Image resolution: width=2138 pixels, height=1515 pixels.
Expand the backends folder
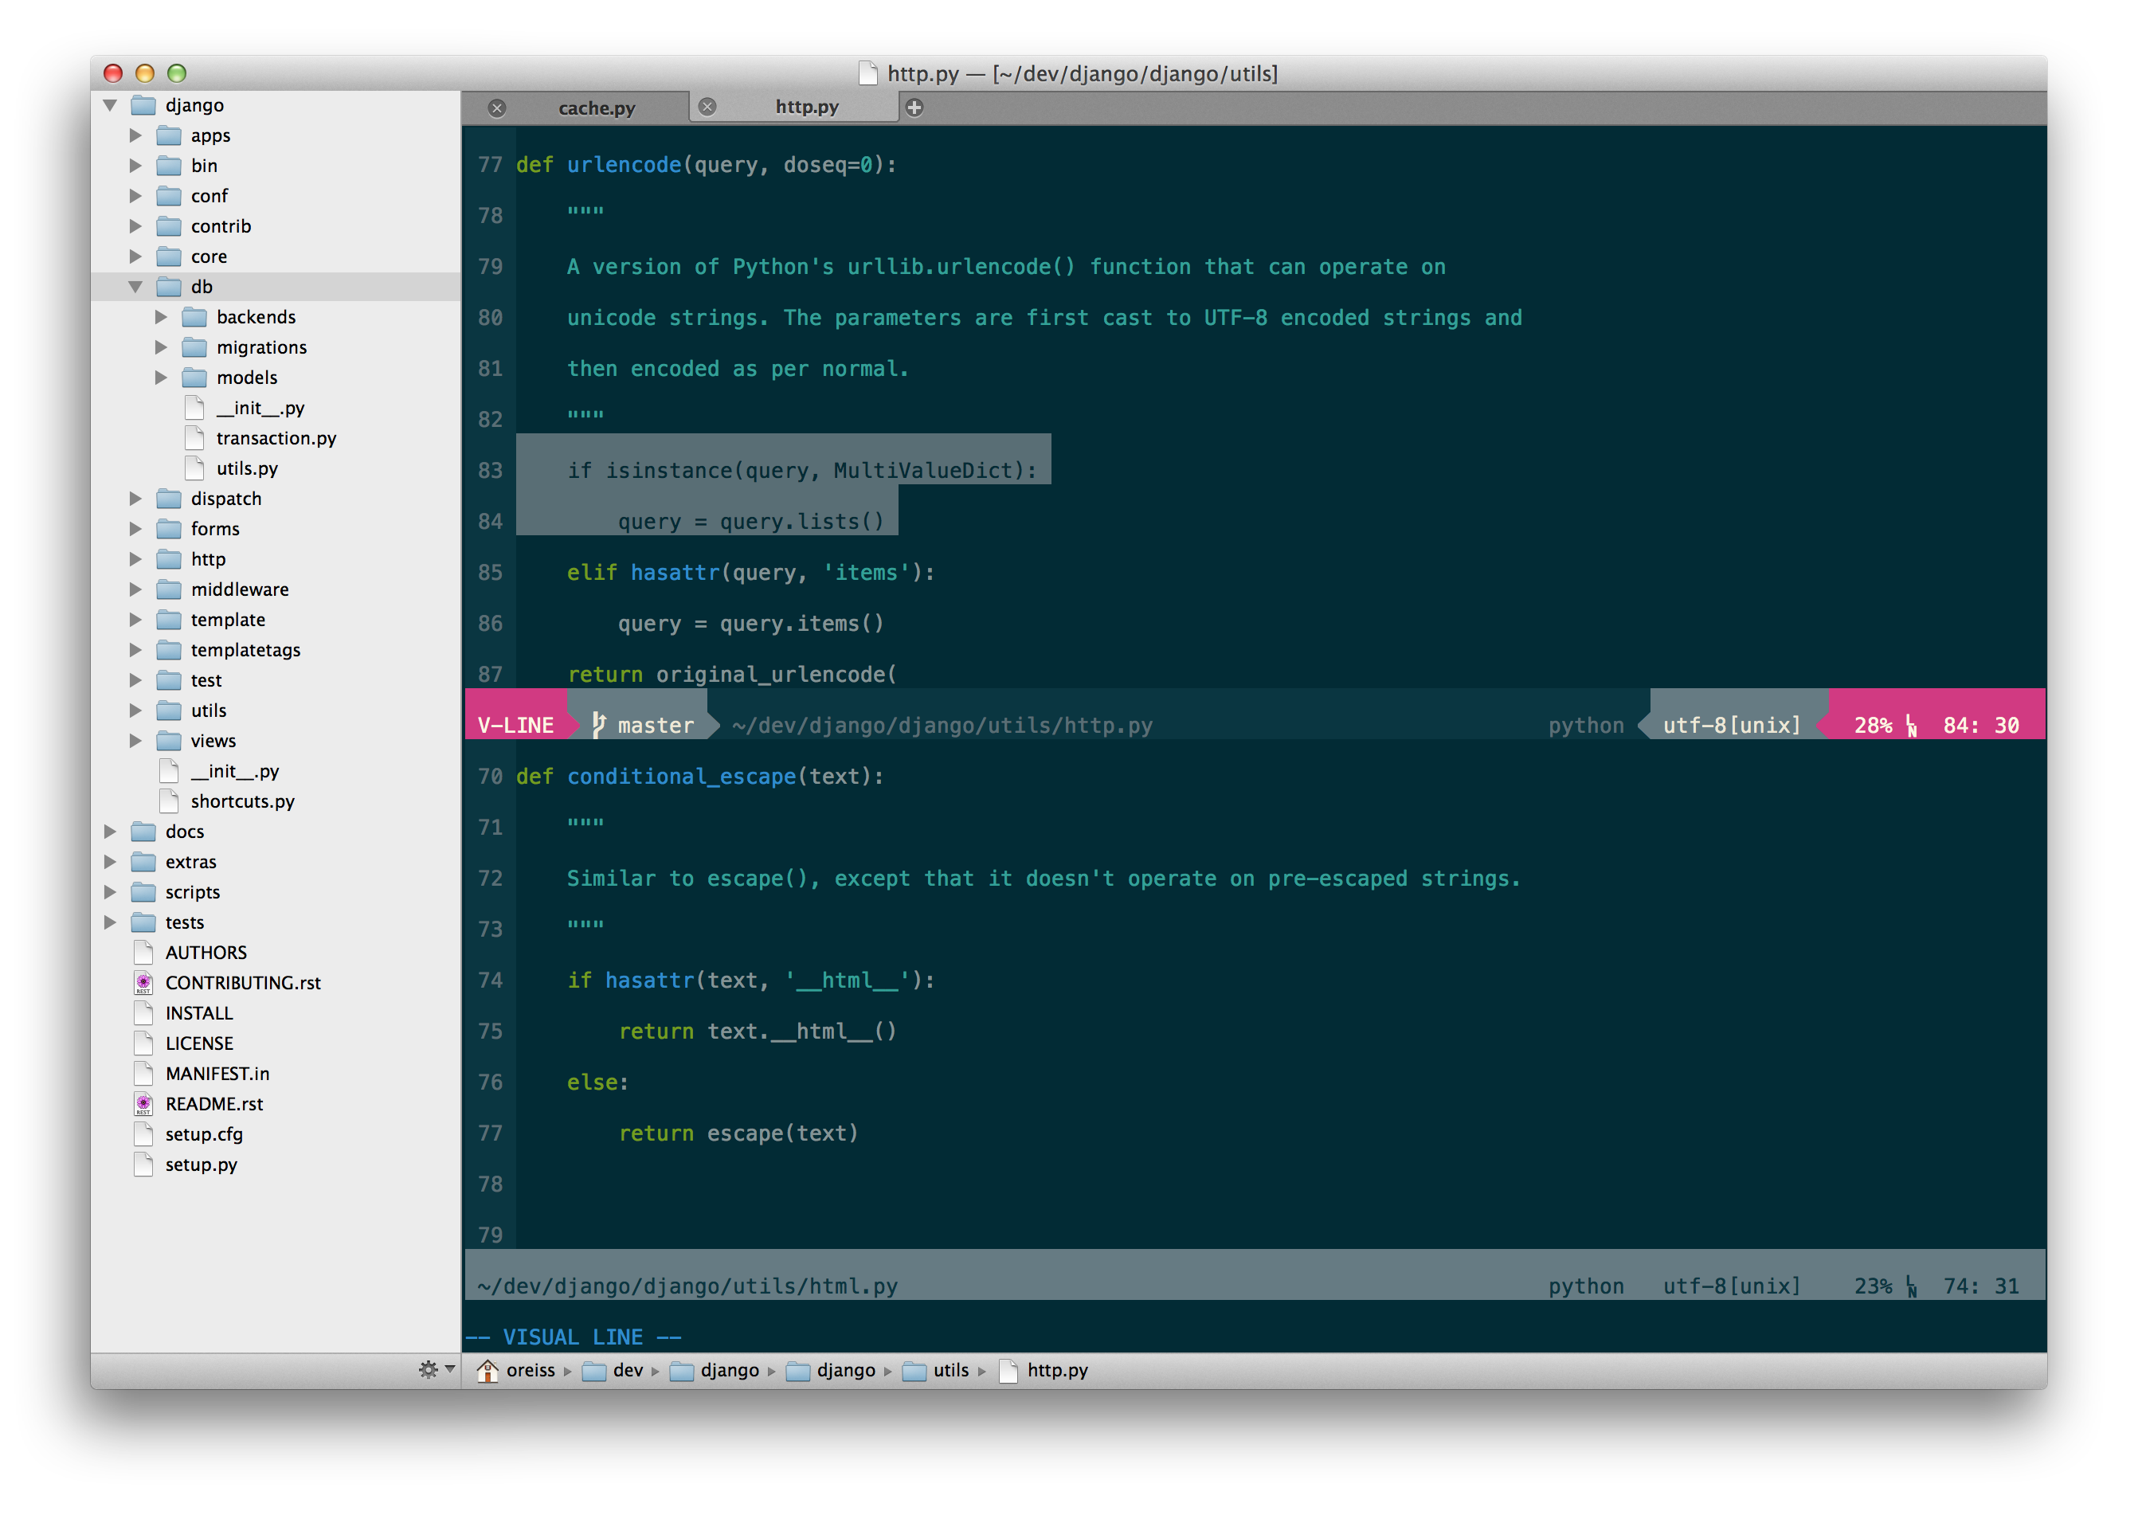162,317
